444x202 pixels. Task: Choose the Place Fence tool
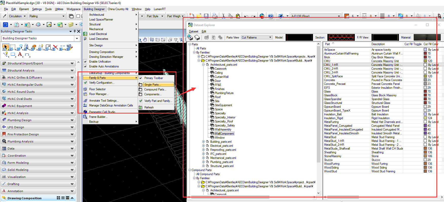point(12,47)
